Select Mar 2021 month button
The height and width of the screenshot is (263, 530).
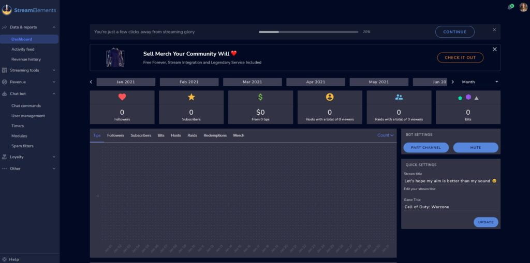pos(252,82)
